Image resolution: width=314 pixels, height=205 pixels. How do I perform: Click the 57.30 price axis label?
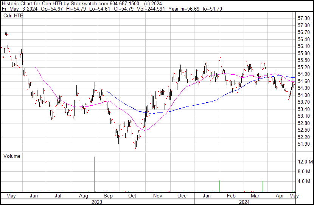click(x=304, y=18)
